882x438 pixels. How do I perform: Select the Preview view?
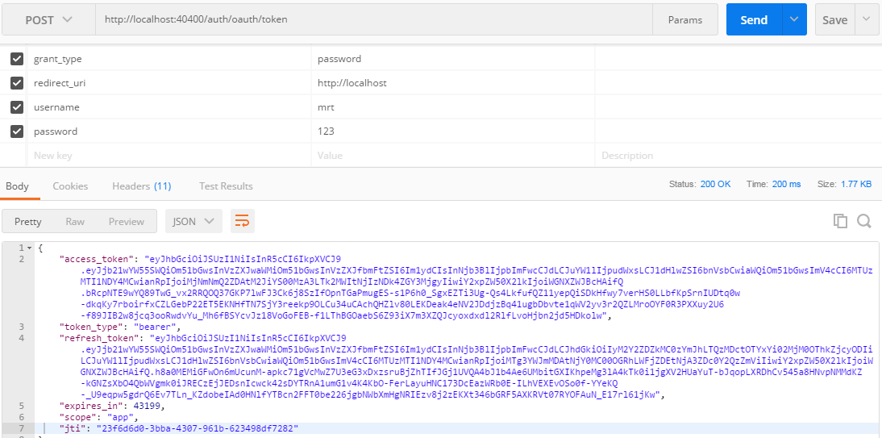pos(127,221)
